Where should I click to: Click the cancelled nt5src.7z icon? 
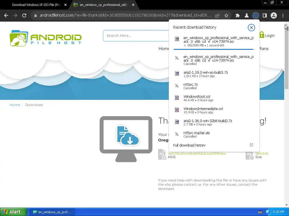177,85
